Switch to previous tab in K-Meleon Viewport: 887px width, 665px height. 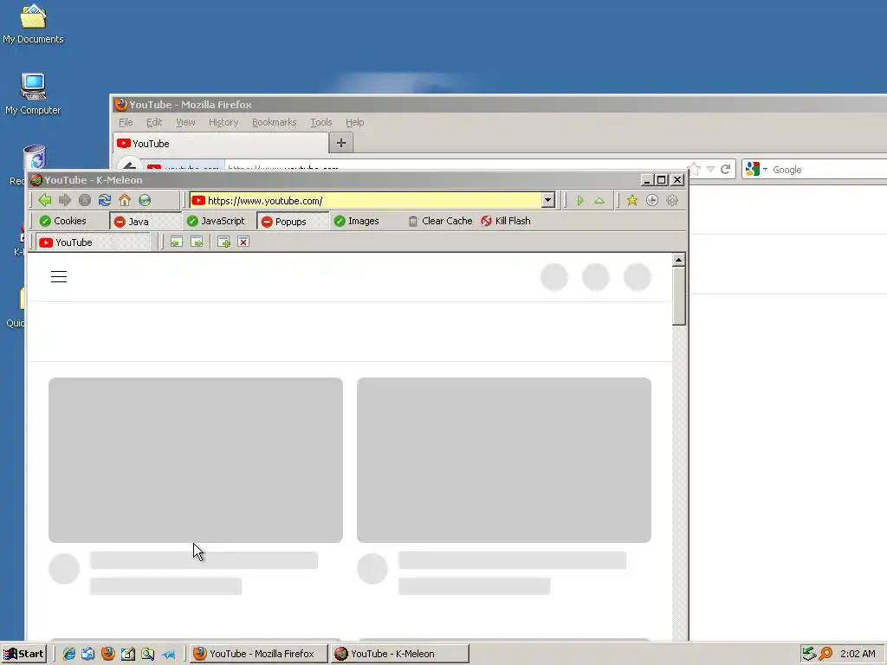(177, 242)
